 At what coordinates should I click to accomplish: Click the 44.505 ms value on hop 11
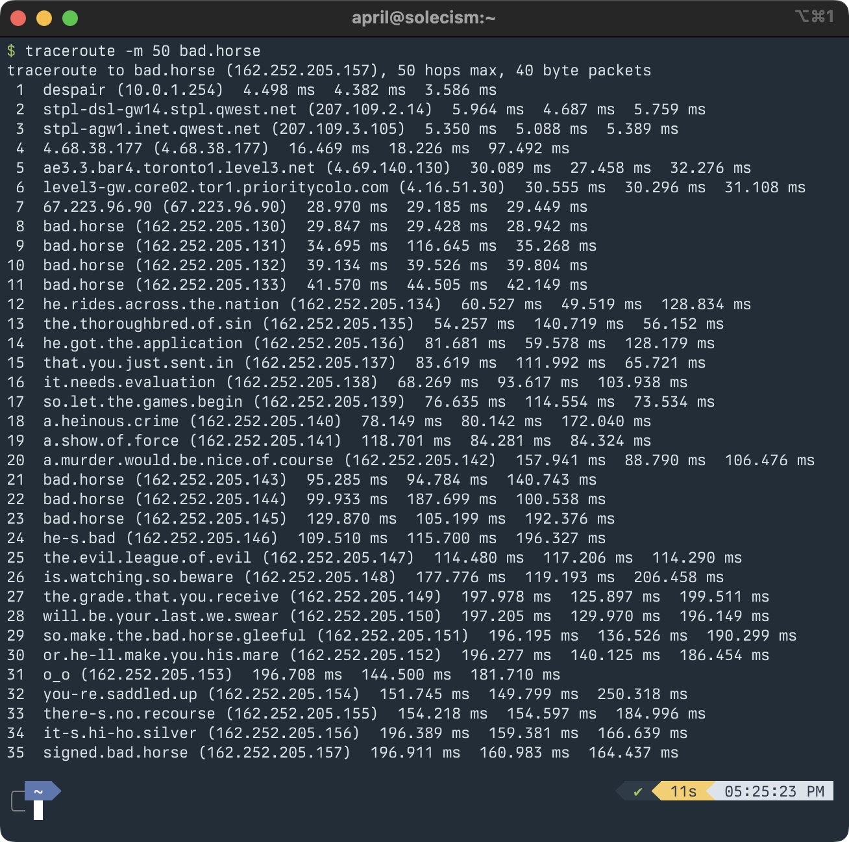(x=447, y=285)
